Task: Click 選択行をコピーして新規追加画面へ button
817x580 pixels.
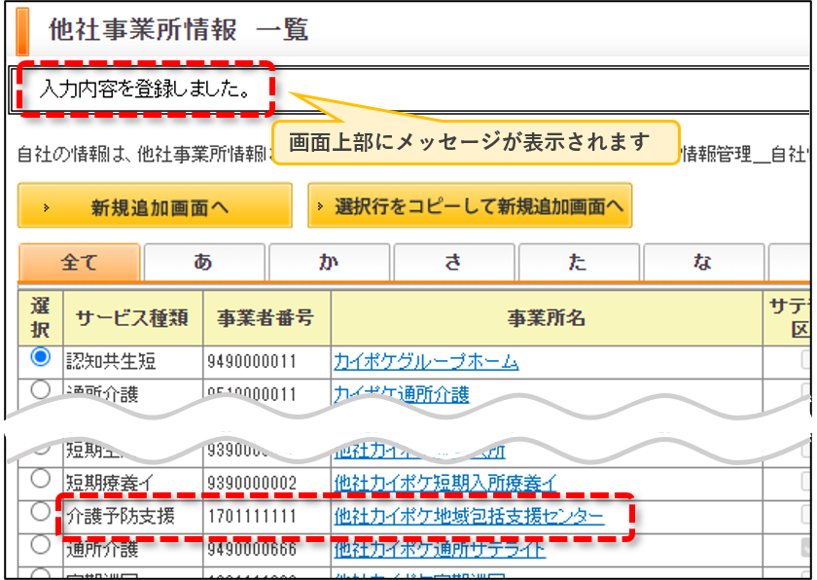Action: pyautogui.click(x=470, y=205)
